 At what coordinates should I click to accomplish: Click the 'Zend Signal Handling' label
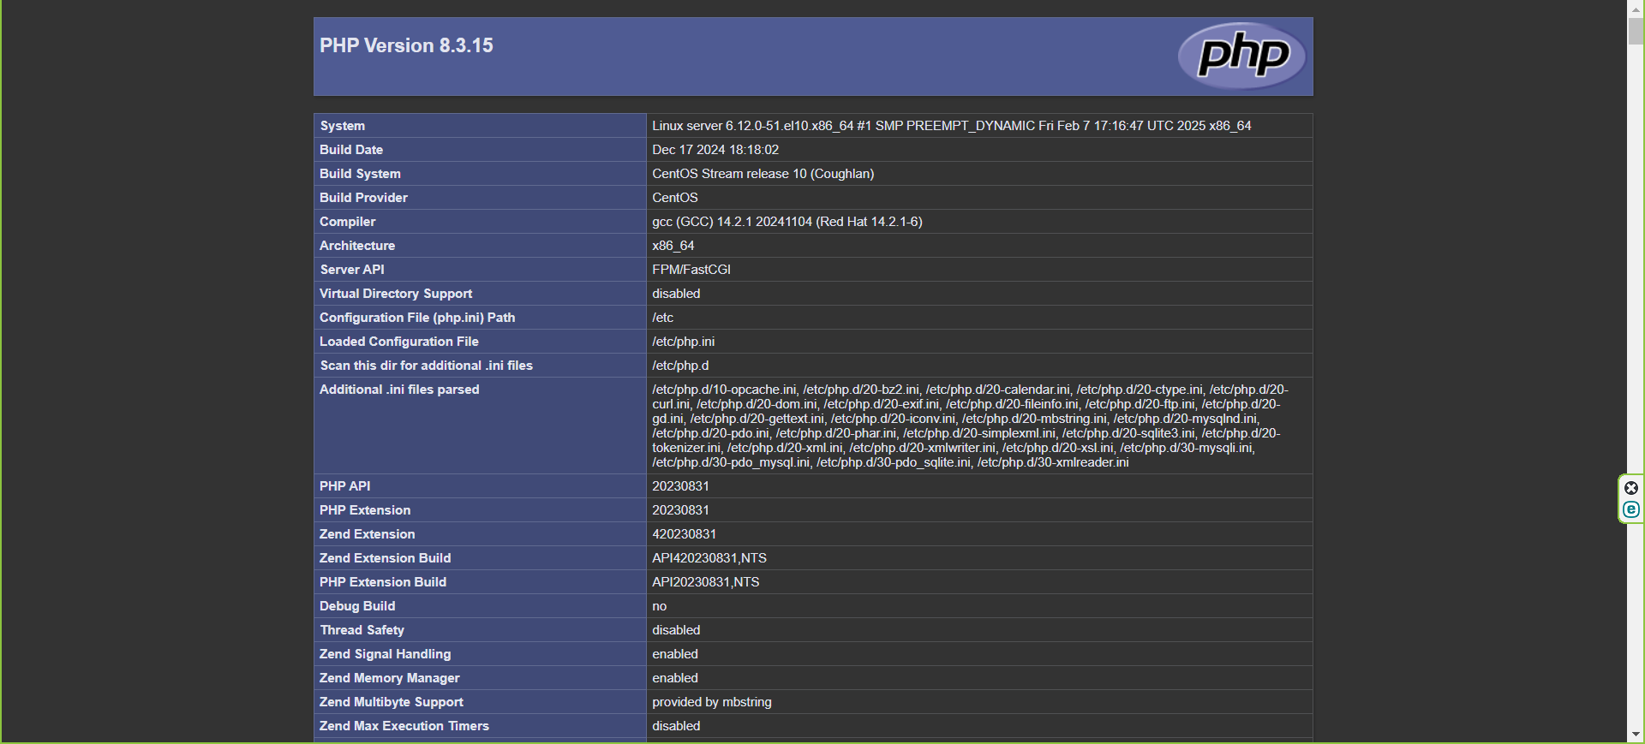tap(385, 654)
